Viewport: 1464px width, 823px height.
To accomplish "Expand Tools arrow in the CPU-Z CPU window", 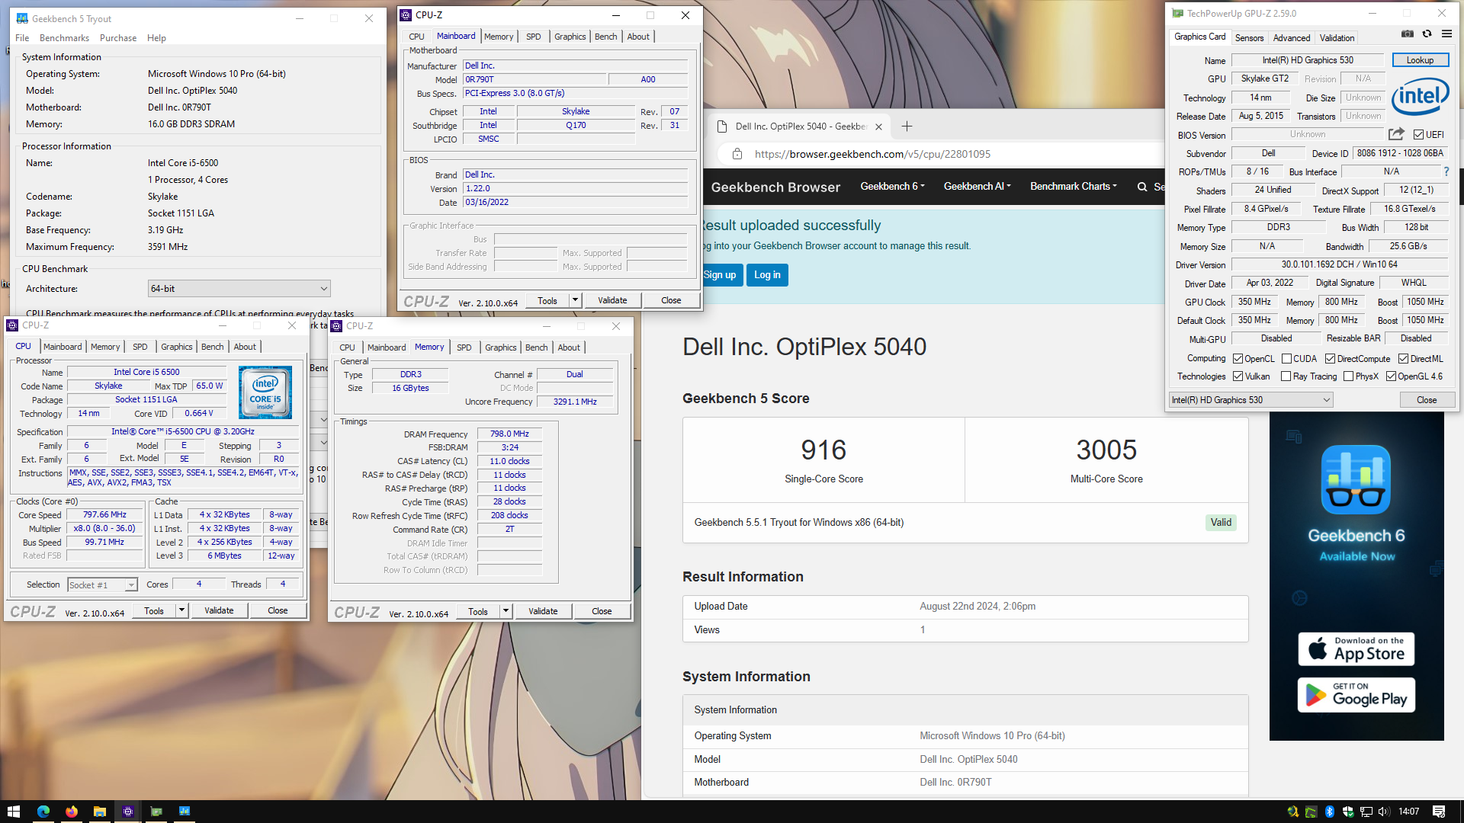I will coord(182,610).
